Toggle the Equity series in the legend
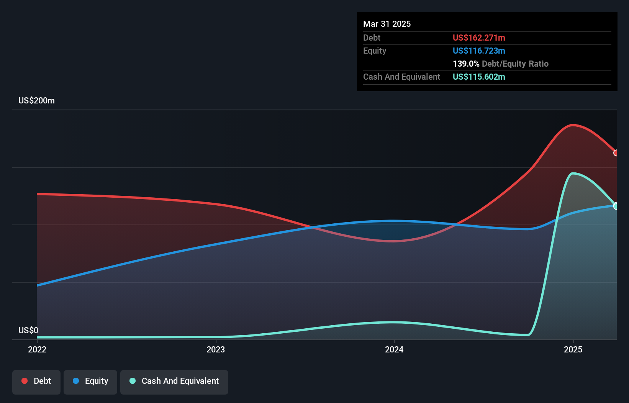Image resolution: width=629 pixels, height=403 pixels. (90, 382)
